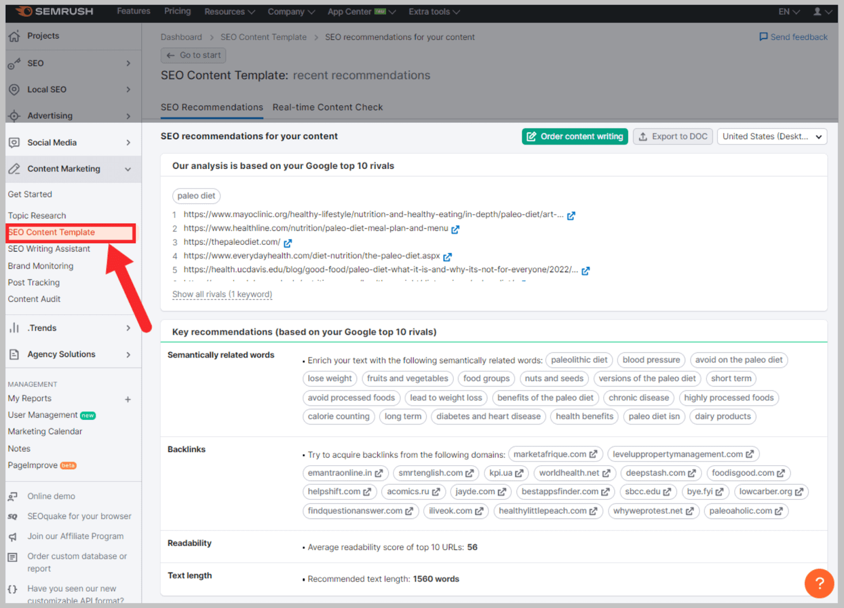Open paleoaholic.com external link icon

pyautogui.click(x=779, y=511)
